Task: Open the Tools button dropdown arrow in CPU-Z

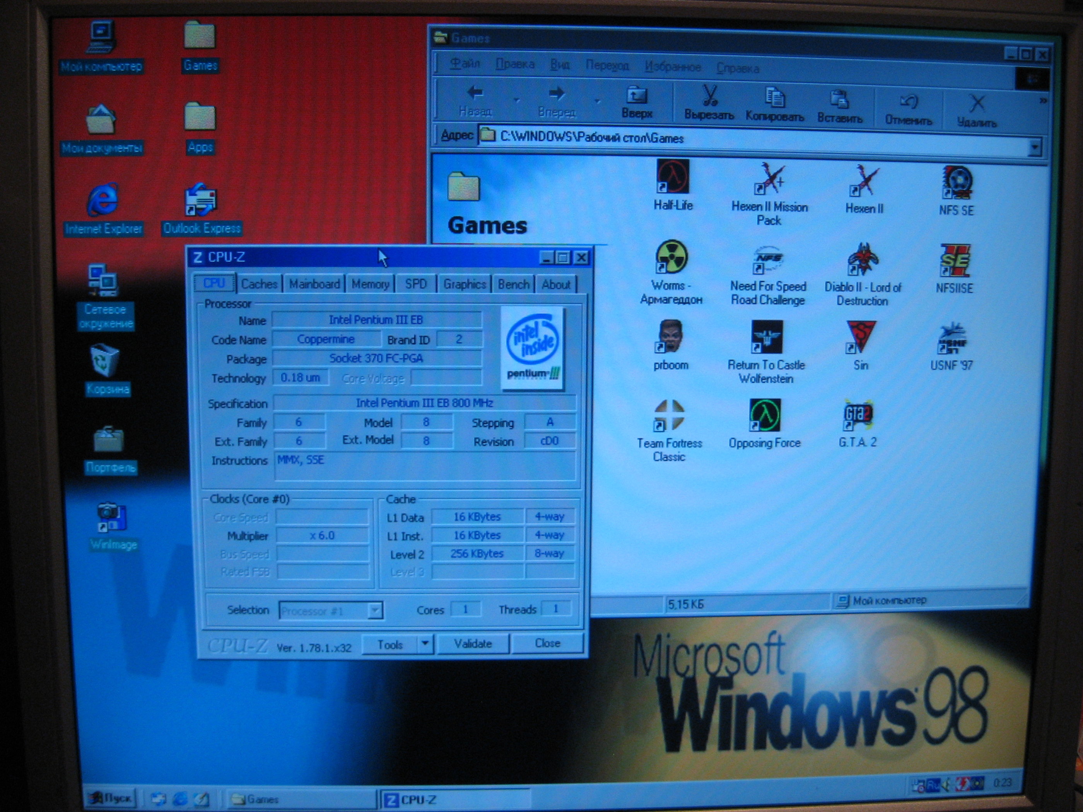Action: [x=425, y=643]
